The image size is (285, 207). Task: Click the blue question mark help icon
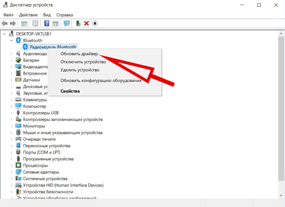pyautogui.click(x=47, y=23)
